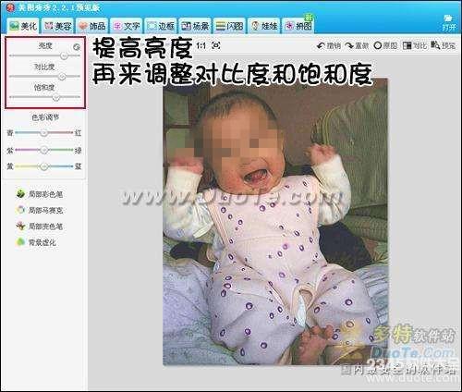
Task: Click the 对比 (Compare) button
Action: pyautogui.click(x=414, y=46)
